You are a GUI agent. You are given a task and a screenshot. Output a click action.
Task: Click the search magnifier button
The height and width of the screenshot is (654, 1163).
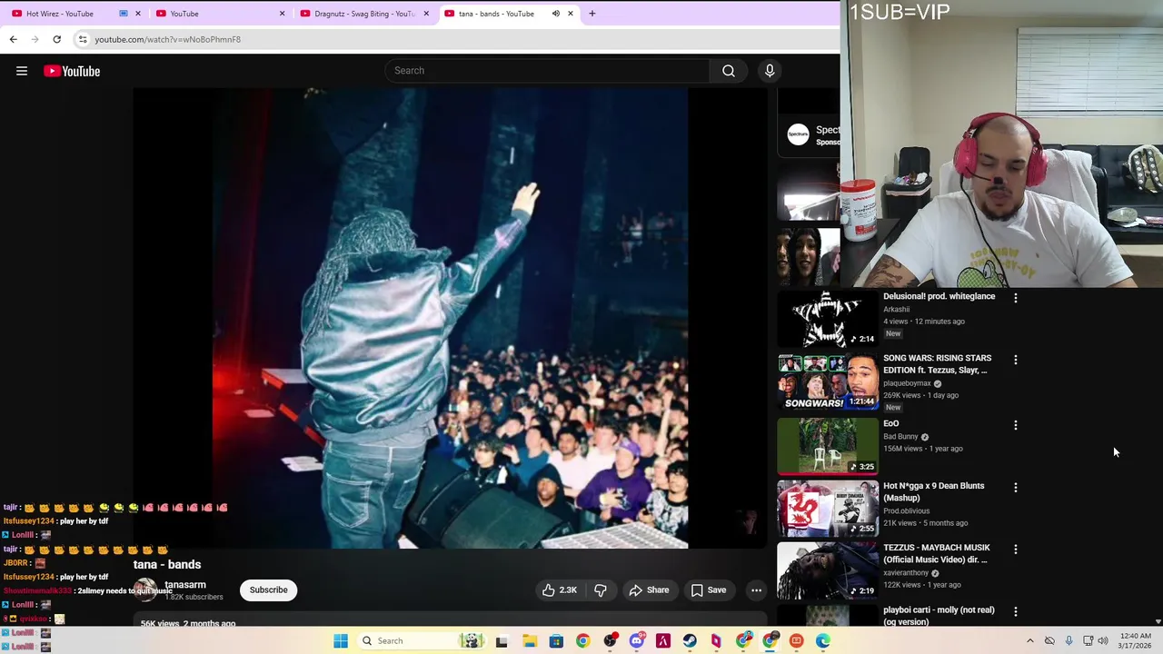(x=729, y=71)
